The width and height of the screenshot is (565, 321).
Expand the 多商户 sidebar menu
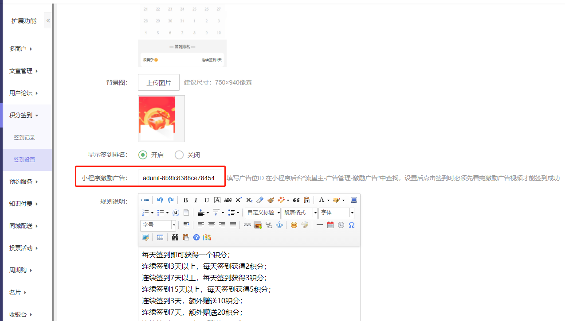tap(21, 49)
